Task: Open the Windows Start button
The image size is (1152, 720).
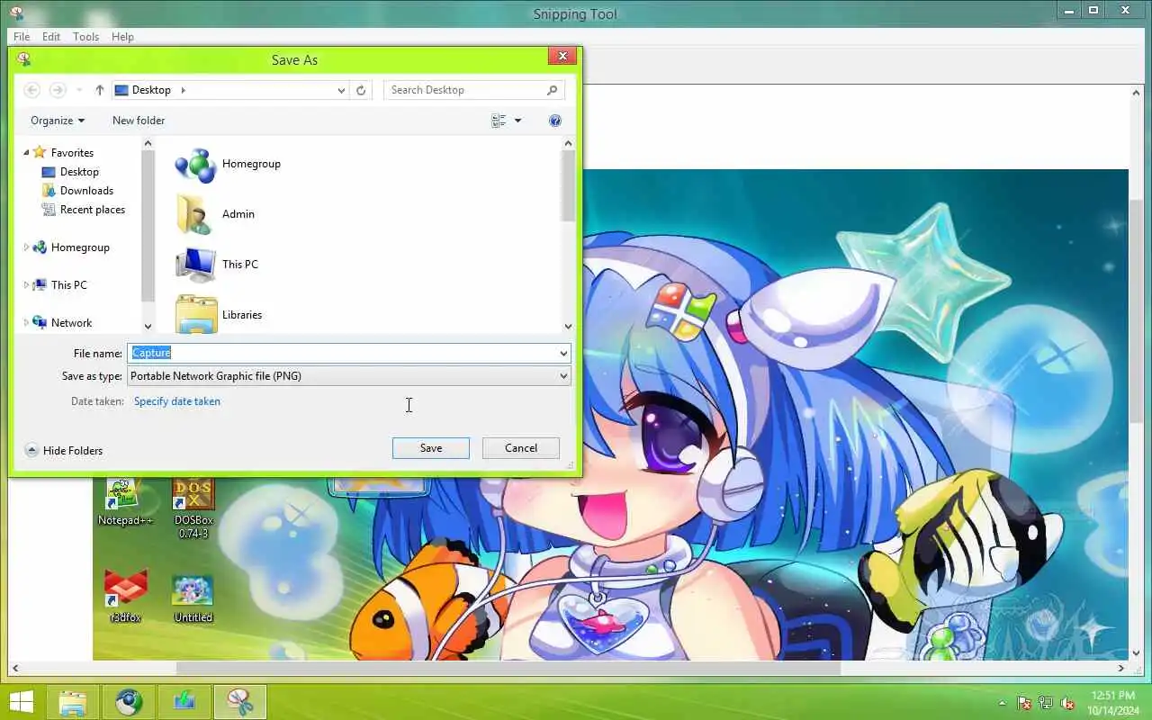Action: pos(22,701)
